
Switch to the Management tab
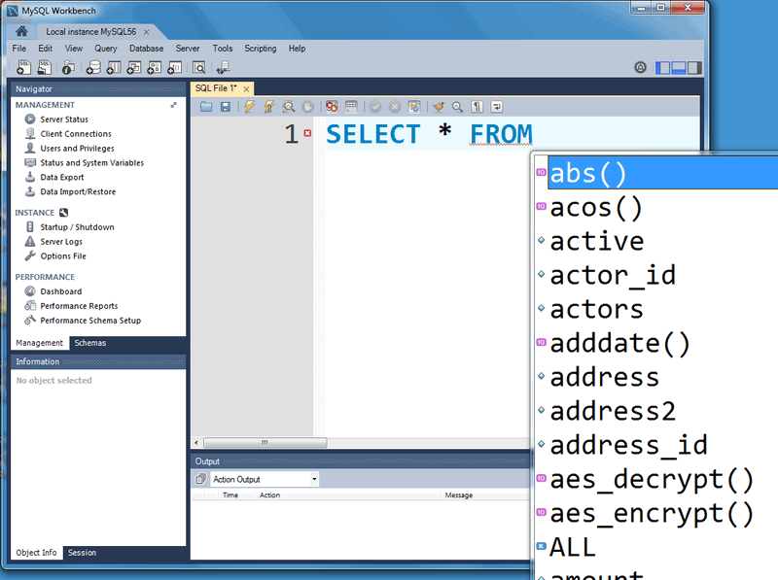pyautogui.click(x=39, y=343)
